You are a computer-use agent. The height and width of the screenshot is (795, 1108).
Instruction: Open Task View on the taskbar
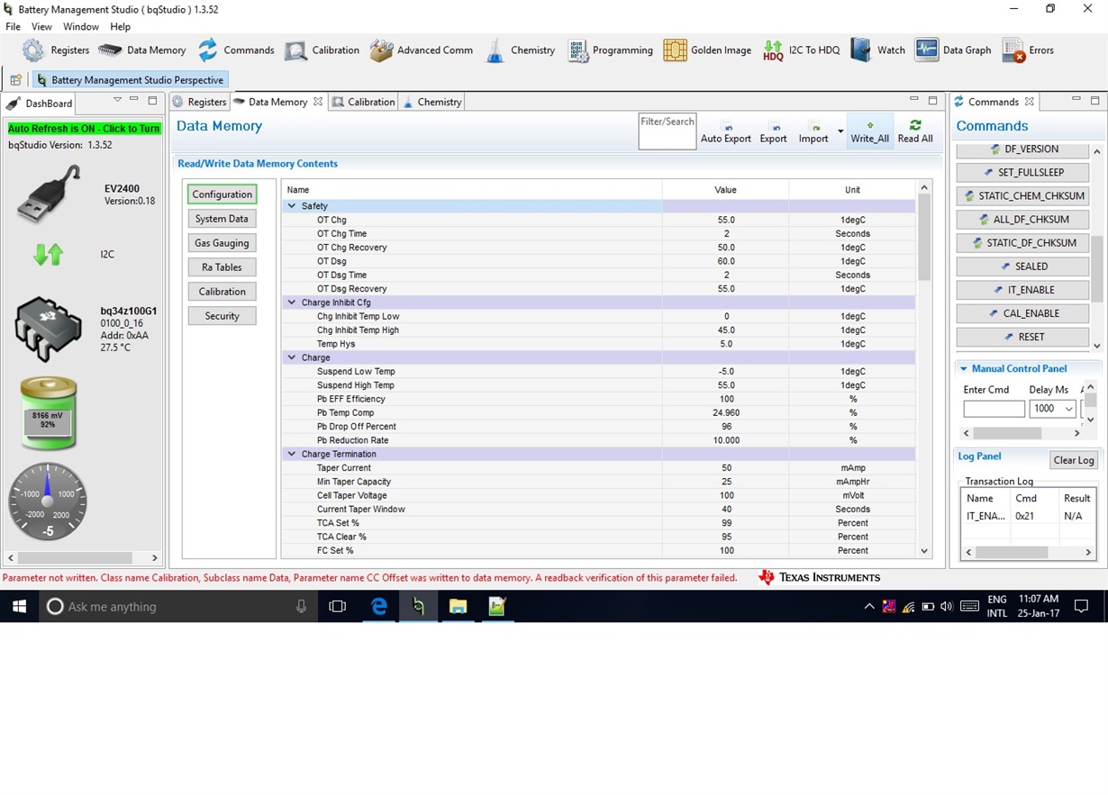(x=338, y=607)
